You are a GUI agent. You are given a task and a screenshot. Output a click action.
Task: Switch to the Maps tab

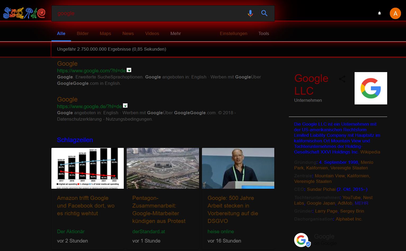click(105, 33)
